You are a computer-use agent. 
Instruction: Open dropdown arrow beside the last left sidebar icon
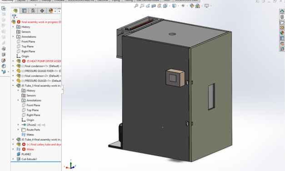(x=8, y=72)
